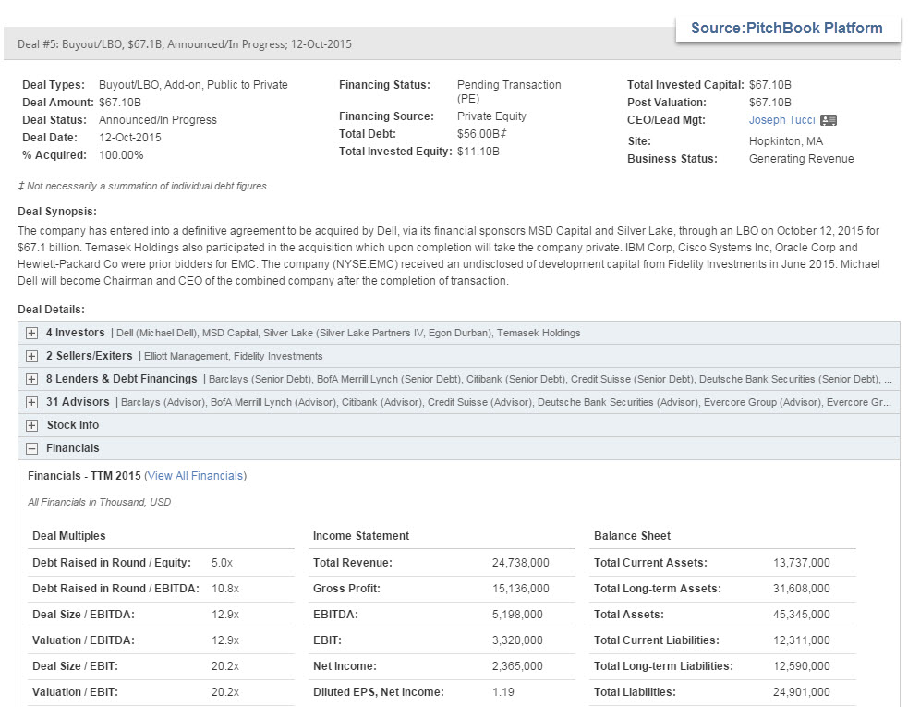908x707 pixels.
Task: Select Valuation / EBITDA 12.9x value
Action: [x=225, y=640]
